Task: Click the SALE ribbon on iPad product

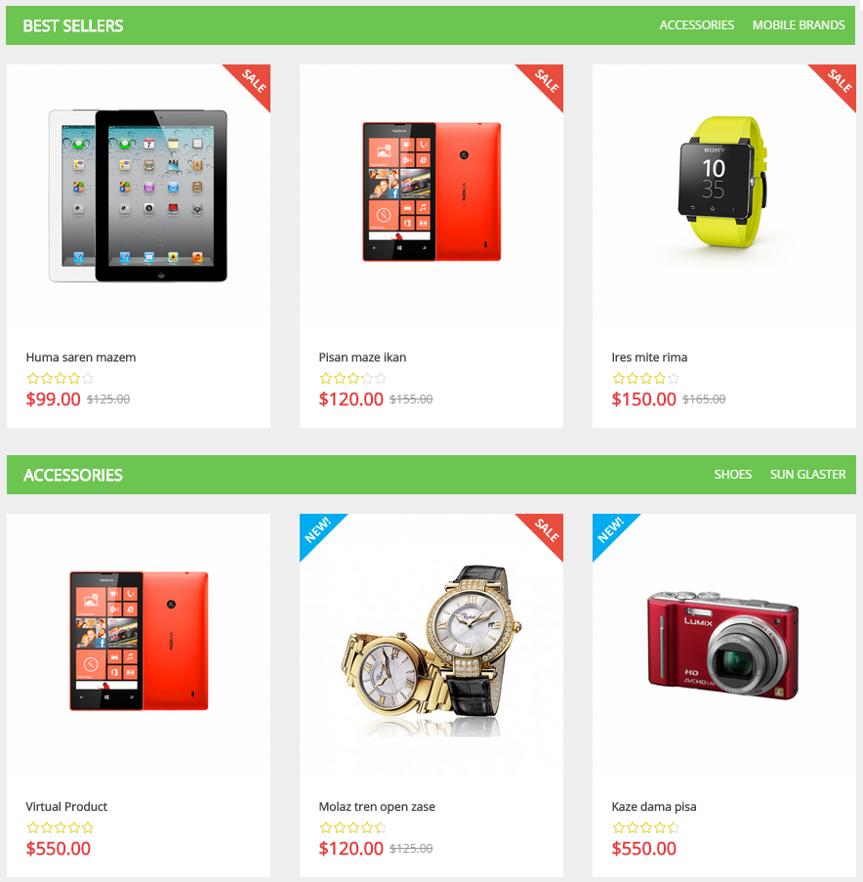Action: pyautogui.click(x=253, y=81)
